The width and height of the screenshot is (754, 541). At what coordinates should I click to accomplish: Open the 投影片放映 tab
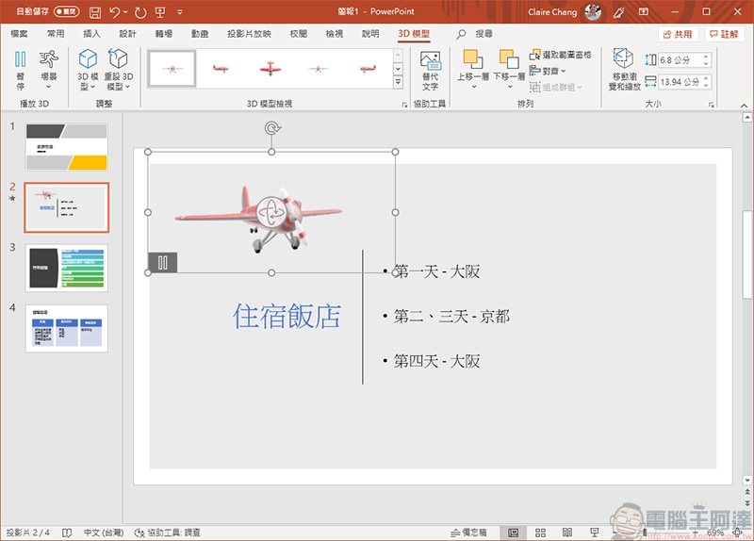pos(249,34)
